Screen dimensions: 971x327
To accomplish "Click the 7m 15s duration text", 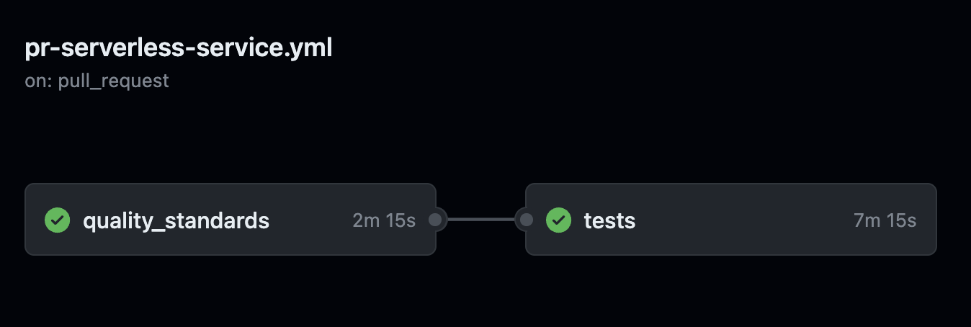I will [885, 220].
